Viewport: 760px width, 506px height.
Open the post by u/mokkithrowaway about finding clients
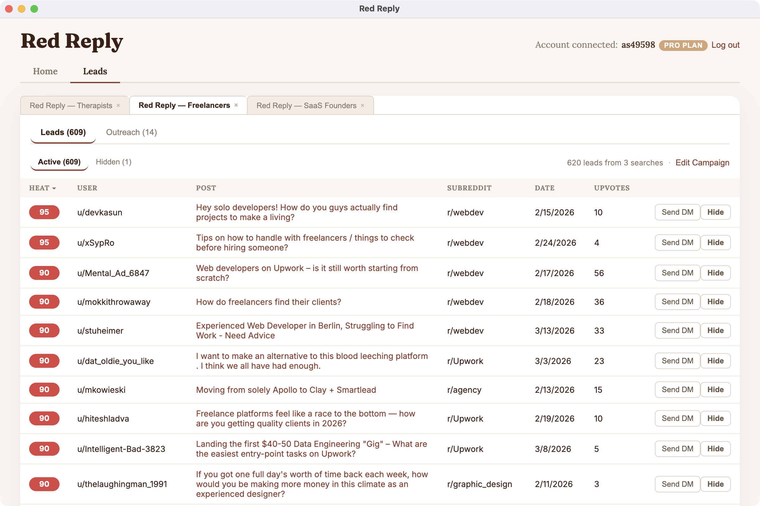pyautogui.click(x=268, y=302)
